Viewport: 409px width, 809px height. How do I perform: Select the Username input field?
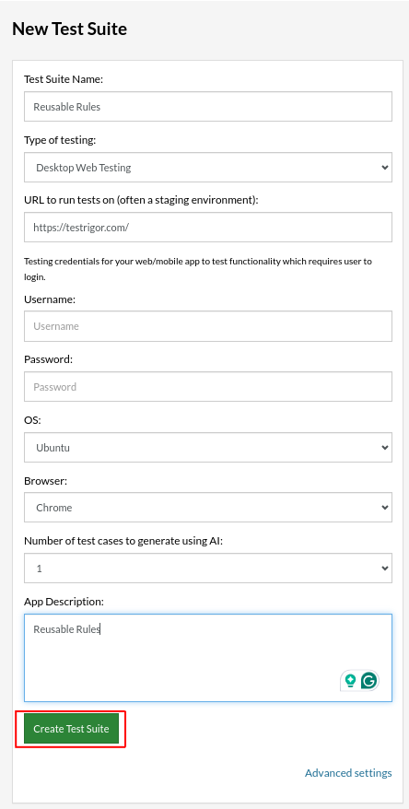pos(208,326)
